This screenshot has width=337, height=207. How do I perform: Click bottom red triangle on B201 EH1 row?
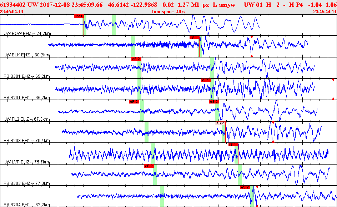pos(333,99)
